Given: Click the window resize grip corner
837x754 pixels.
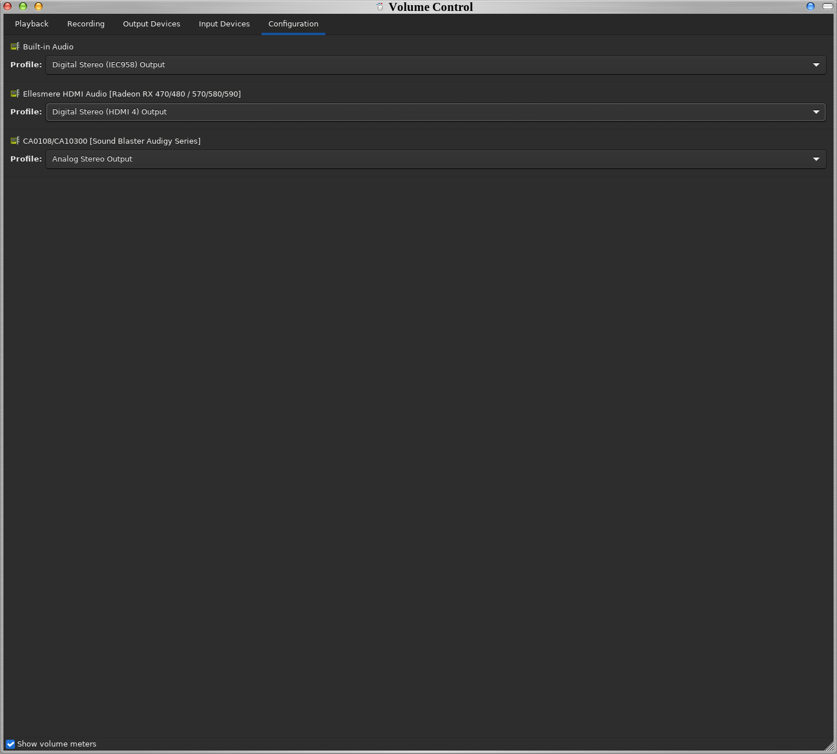Looking at the screenshot, I should coord(830,747).
